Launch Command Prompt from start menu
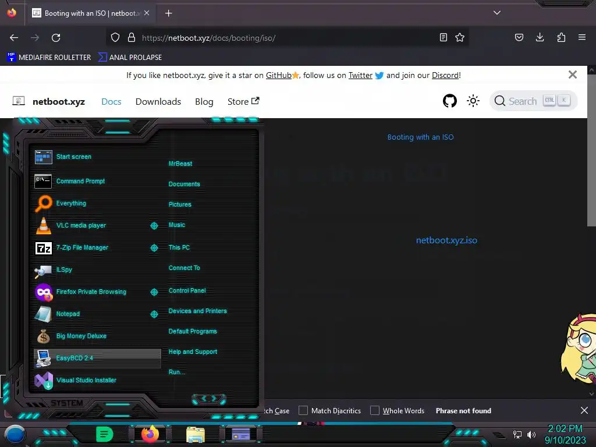This screenshot has height=447, width=596. point(97,182)
